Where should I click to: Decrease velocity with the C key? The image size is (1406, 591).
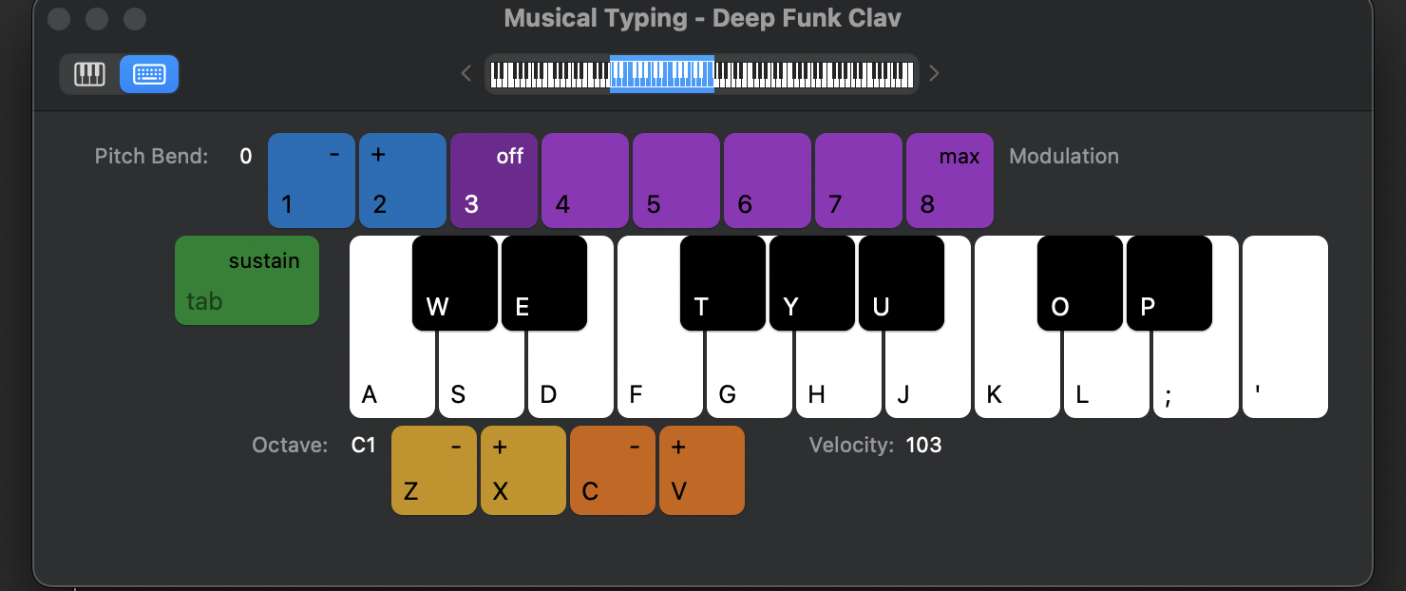tap(613, 469)
